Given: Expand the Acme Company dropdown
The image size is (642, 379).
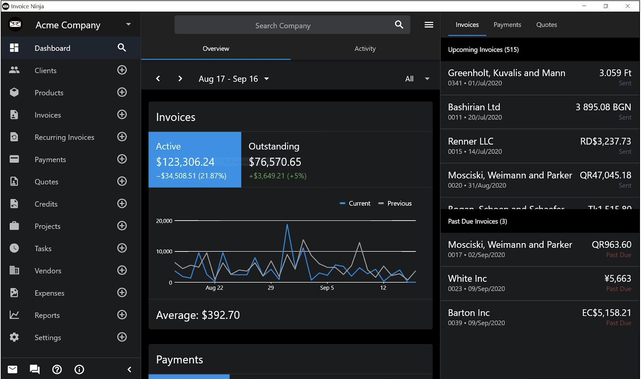Looking at the screenshot, I should click(x=128, y=24).
